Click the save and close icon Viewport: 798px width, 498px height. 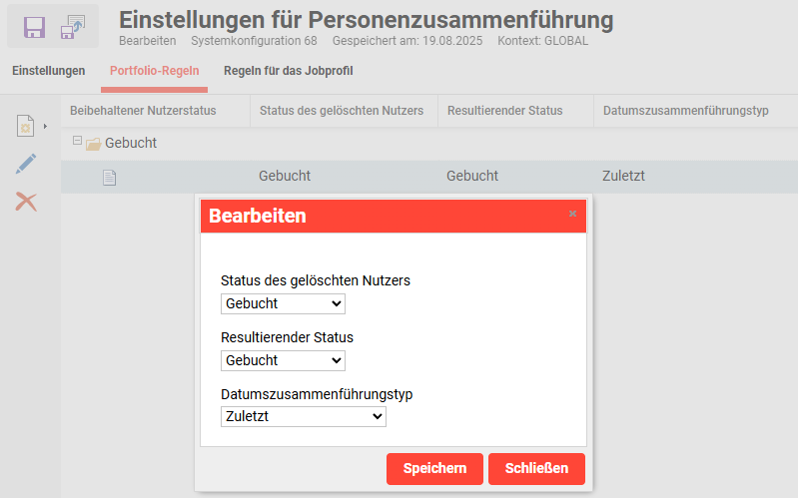click(73, 27)
